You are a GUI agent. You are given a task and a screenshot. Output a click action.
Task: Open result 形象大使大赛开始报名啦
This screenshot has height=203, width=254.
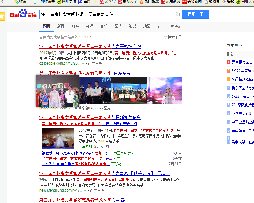click(90, 47)
